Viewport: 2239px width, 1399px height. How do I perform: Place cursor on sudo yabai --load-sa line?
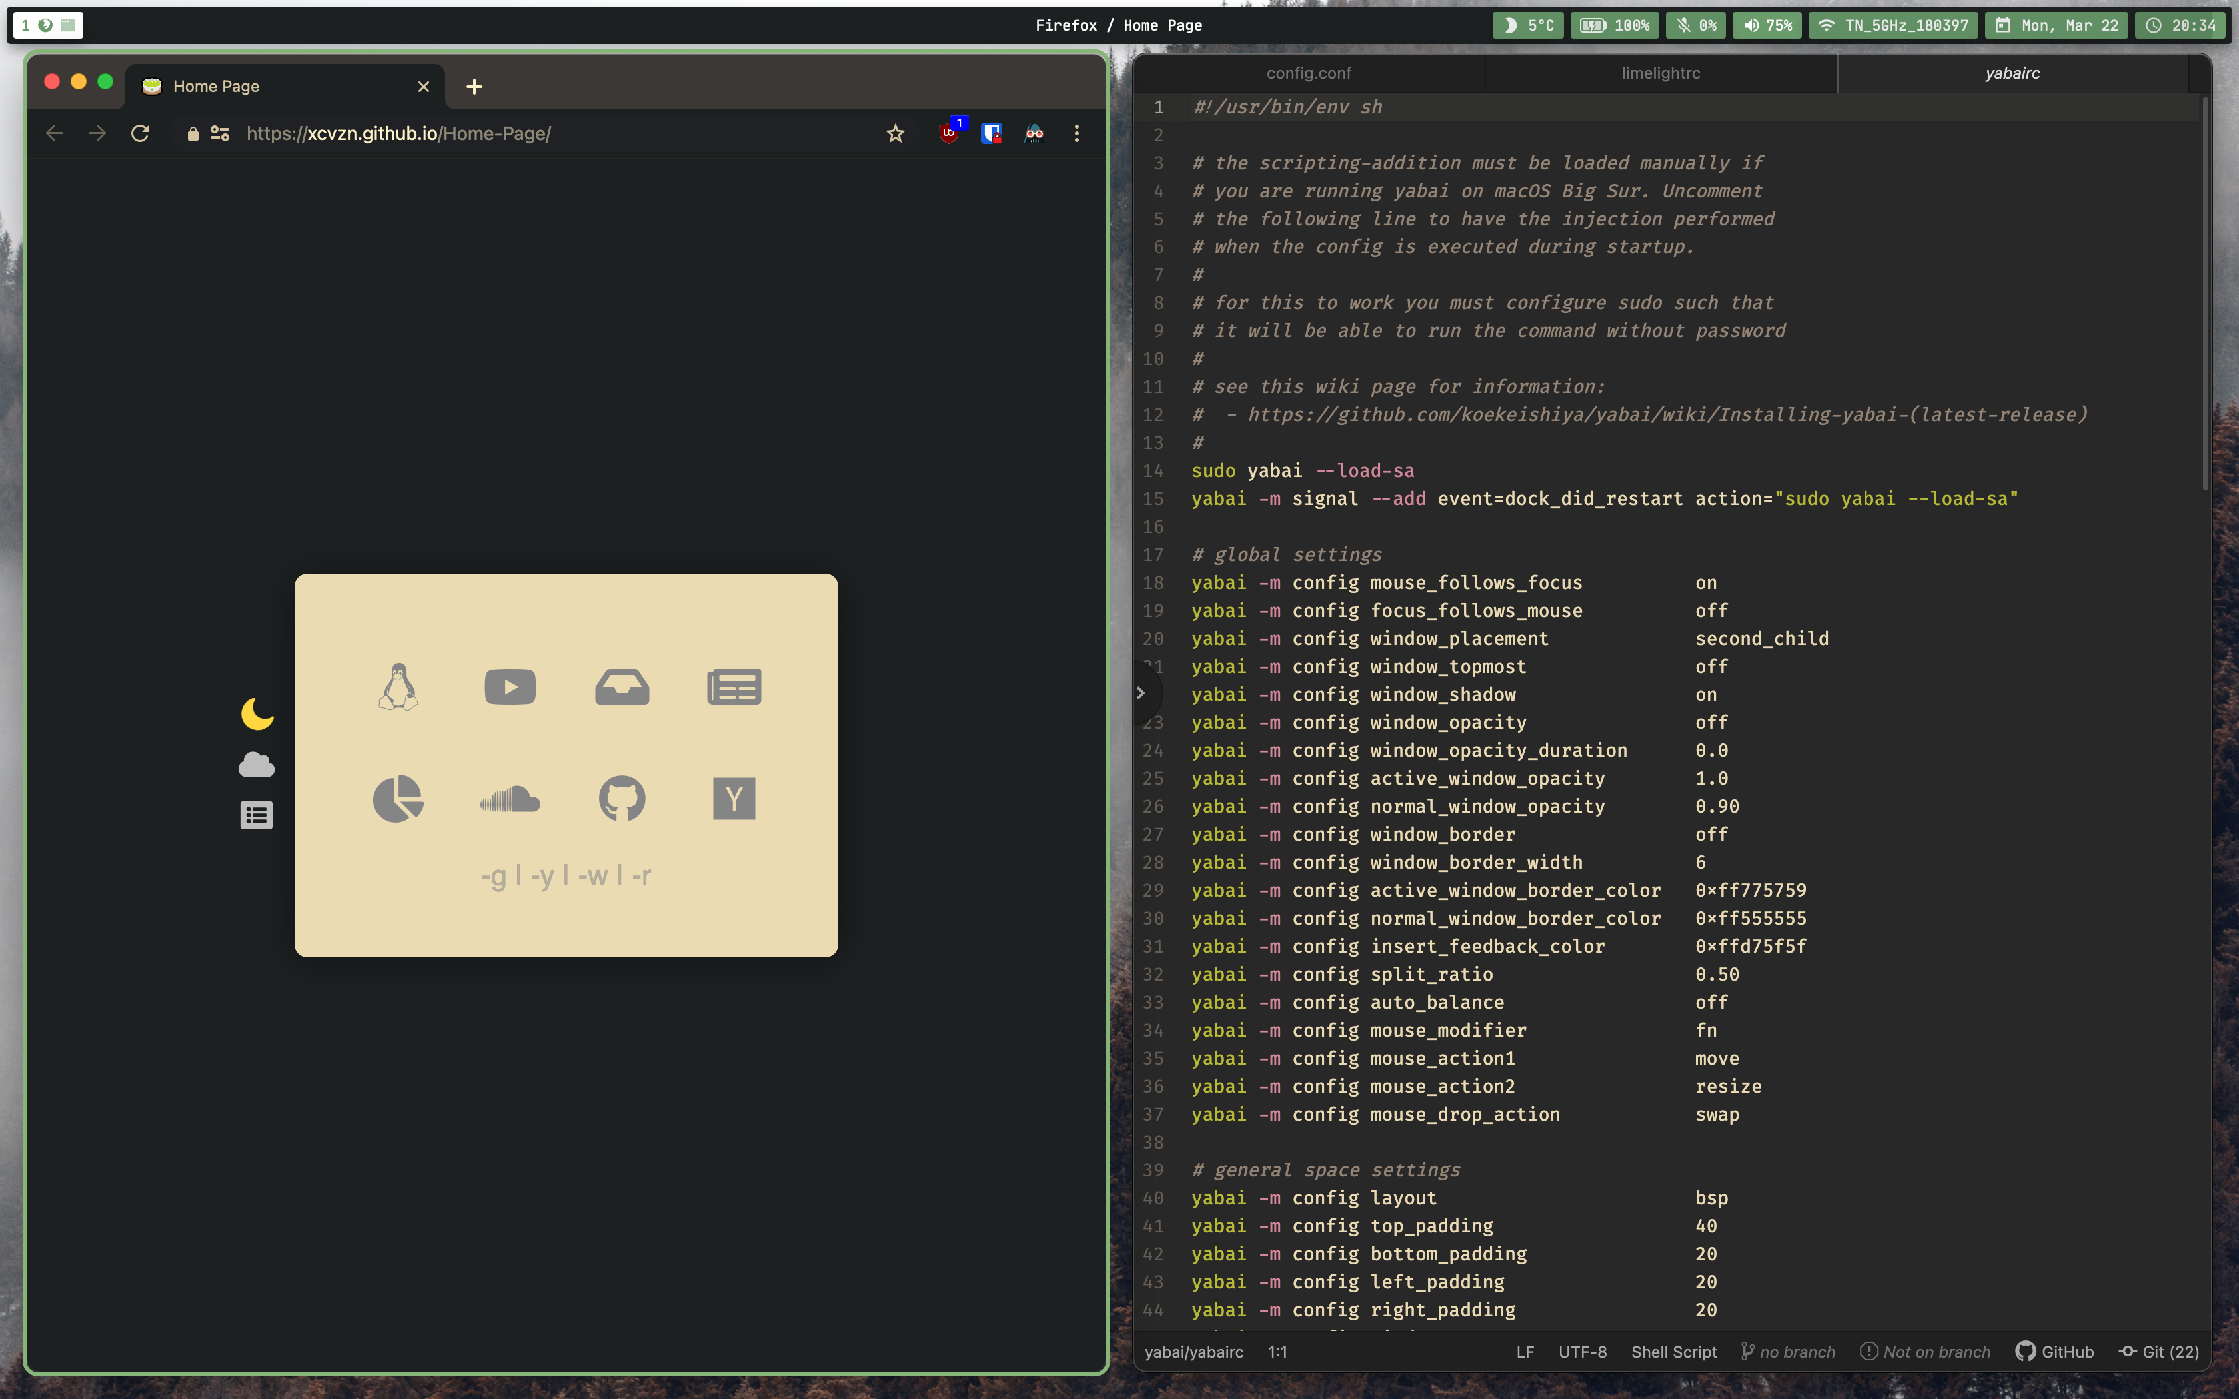tap(1303, 470)
